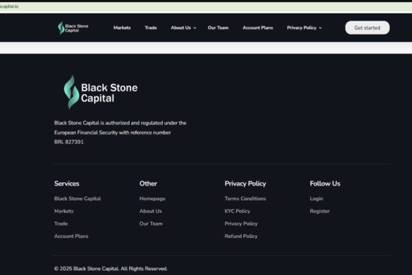Open Our Team link under Other

pyautogui.click(x=151, y=223)
